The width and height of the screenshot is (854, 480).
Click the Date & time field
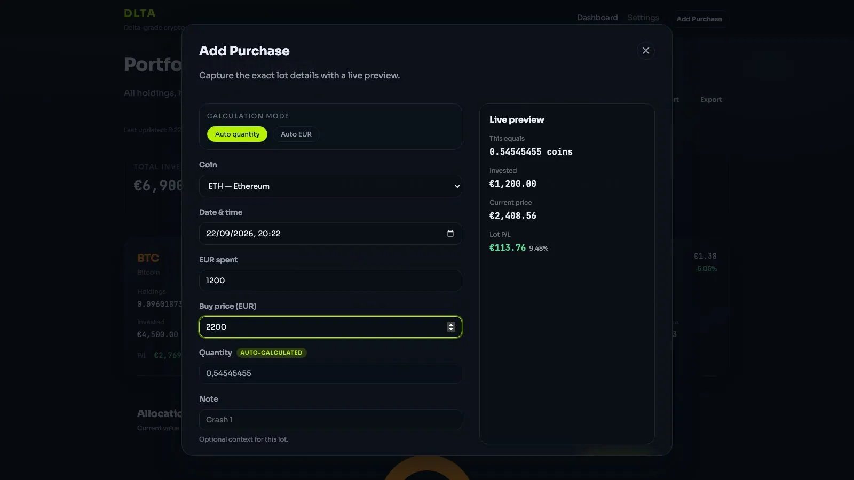pos(330,234)
